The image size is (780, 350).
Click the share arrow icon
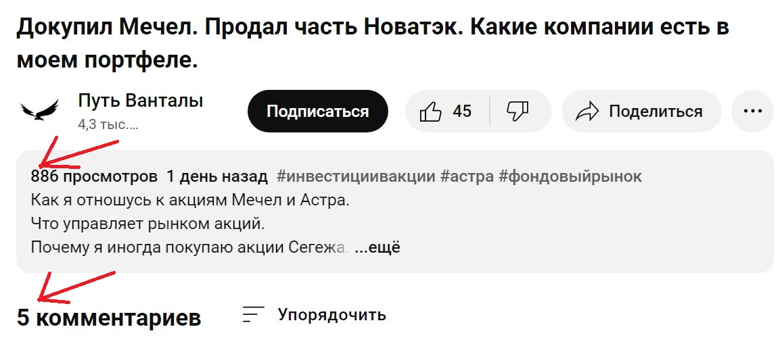tap(588, 111)
